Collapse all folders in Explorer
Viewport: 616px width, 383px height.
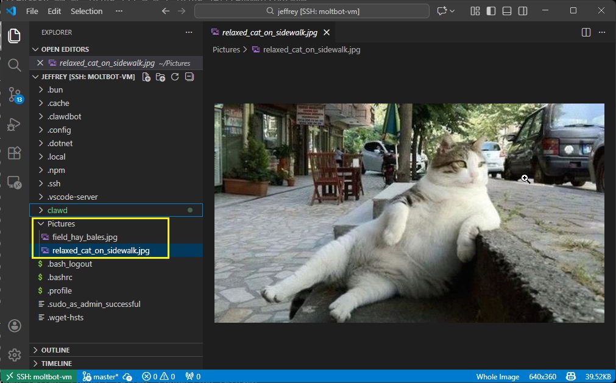click(189, 77)
